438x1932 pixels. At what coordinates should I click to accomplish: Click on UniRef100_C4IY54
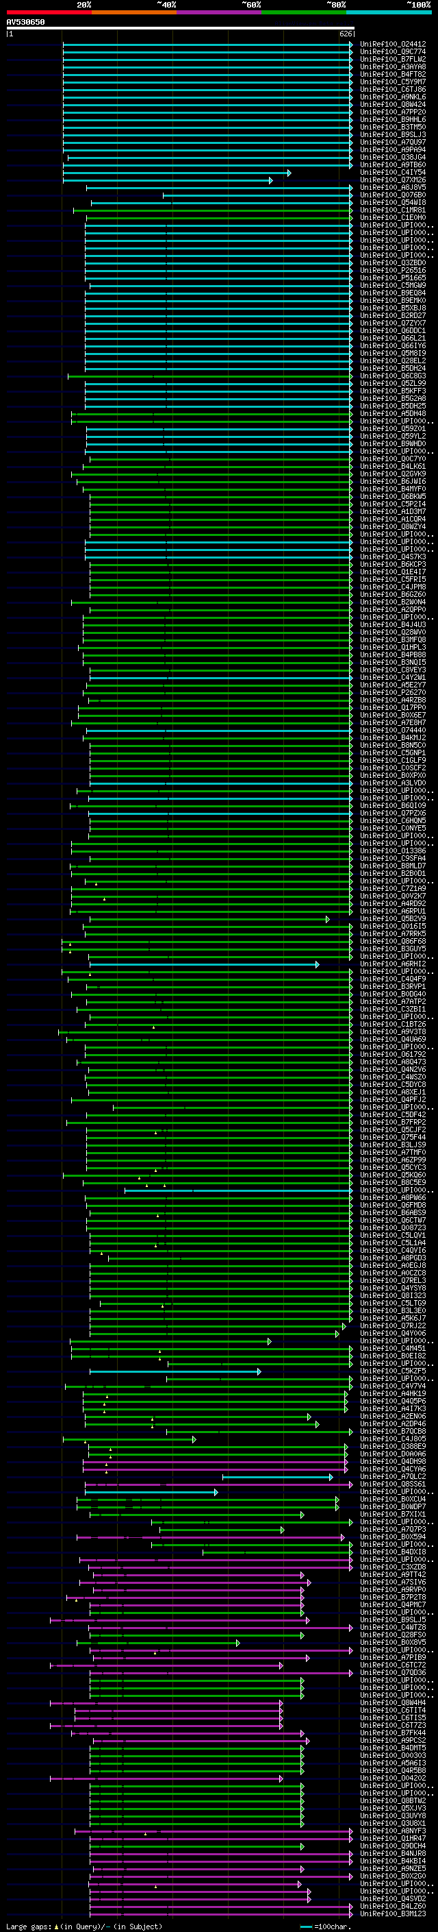[392, 173]
